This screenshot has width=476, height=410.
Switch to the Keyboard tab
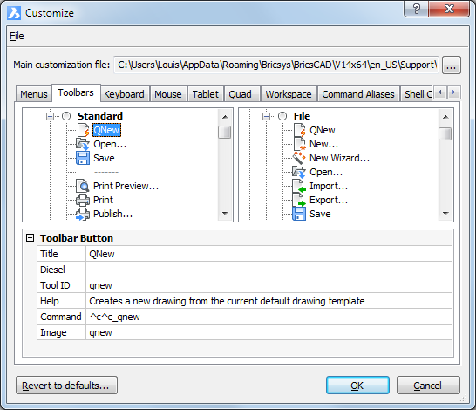click(x=124, y=94)
